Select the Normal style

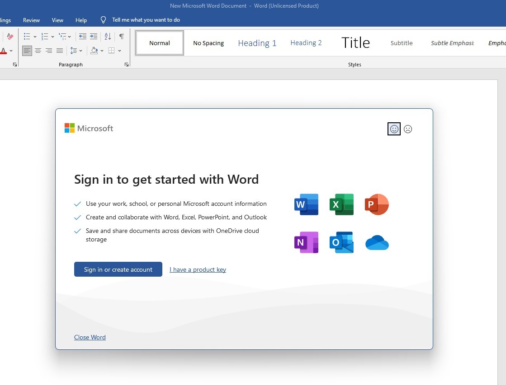click(160, 43)
